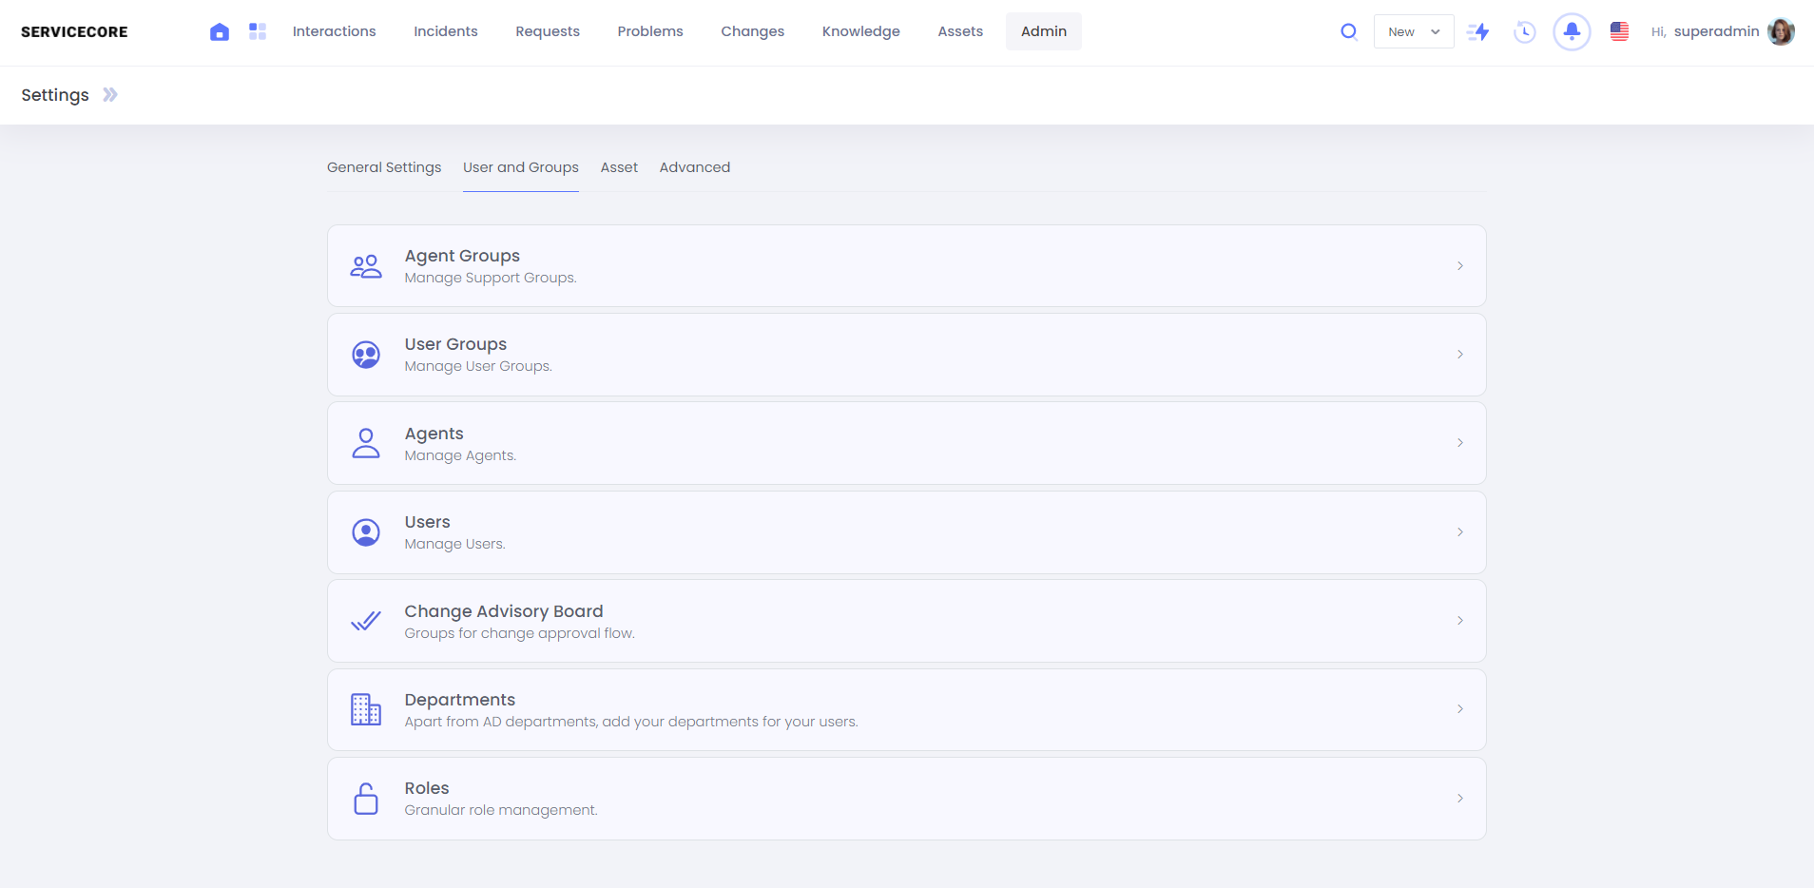Open the New dropdown menu

pyautogui.click(x=1413, y=31)
